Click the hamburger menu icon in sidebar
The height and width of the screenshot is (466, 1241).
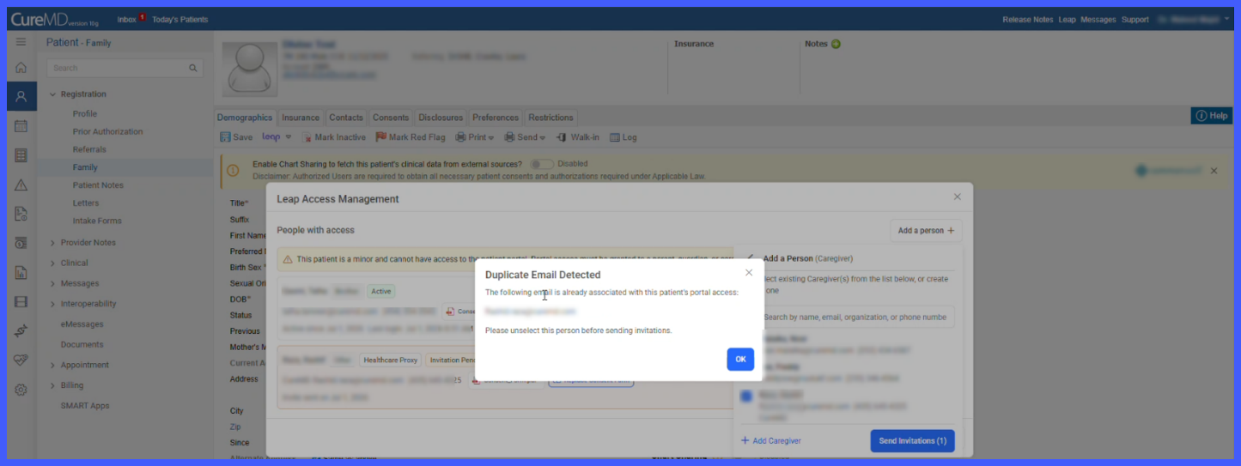click(21, 42)
